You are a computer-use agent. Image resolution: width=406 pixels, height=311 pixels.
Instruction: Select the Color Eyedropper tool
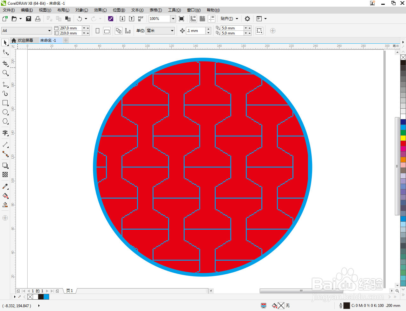click(x=5, y=186)
